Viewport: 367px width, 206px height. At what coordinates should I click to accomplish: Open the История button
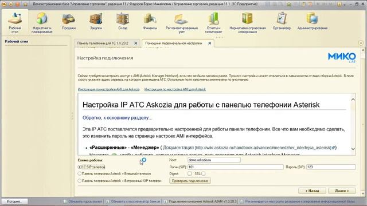click(14, 201)
